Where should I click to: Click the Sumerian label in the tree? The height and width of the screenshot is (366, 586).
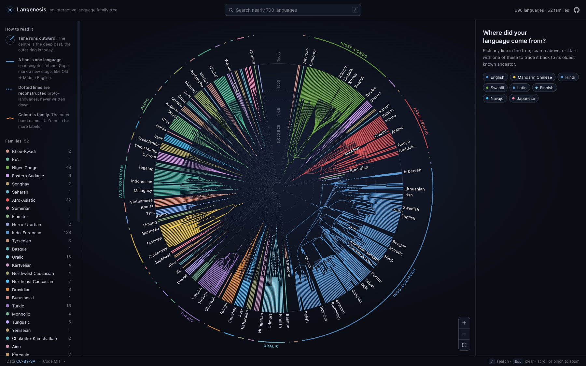pos(359,169)
